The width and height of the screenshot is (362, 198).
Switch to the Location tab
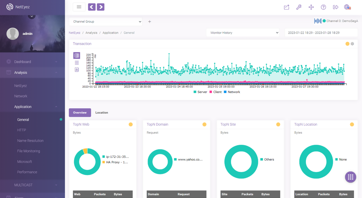pyautogui.click(x=101, y=113)
